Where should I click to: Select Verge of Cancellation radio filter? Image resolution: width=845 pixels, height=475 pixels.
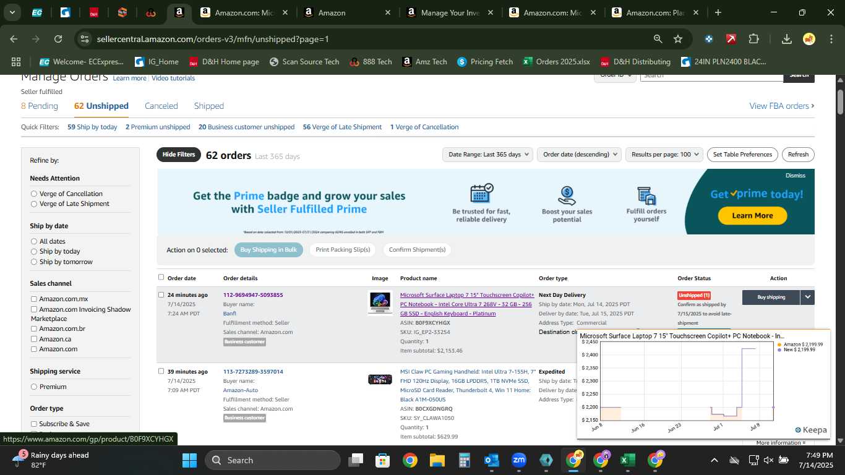(34, 194)
